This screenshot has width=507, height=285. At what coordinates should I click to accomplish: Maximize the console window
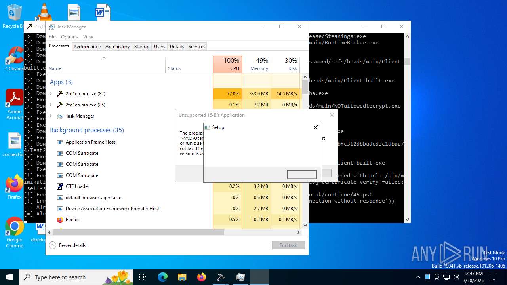click(x=383, y=27)
